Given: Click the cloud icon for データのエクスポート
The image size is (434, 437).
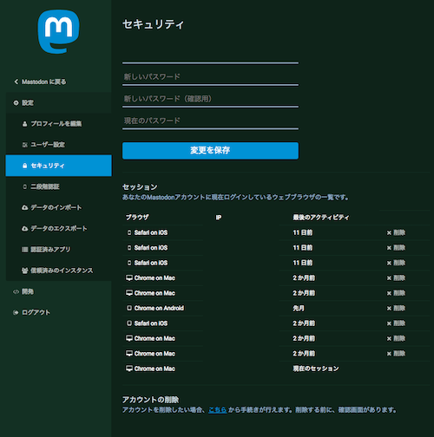Looking at the screenshot, I should [25, 229].
